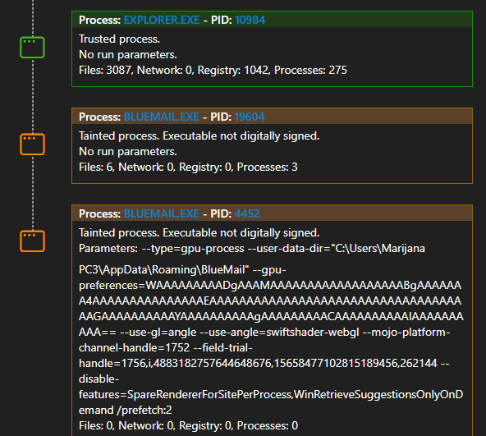
Task: Click the green EXPLORER.EXE process icon
Action: (32, 47)
